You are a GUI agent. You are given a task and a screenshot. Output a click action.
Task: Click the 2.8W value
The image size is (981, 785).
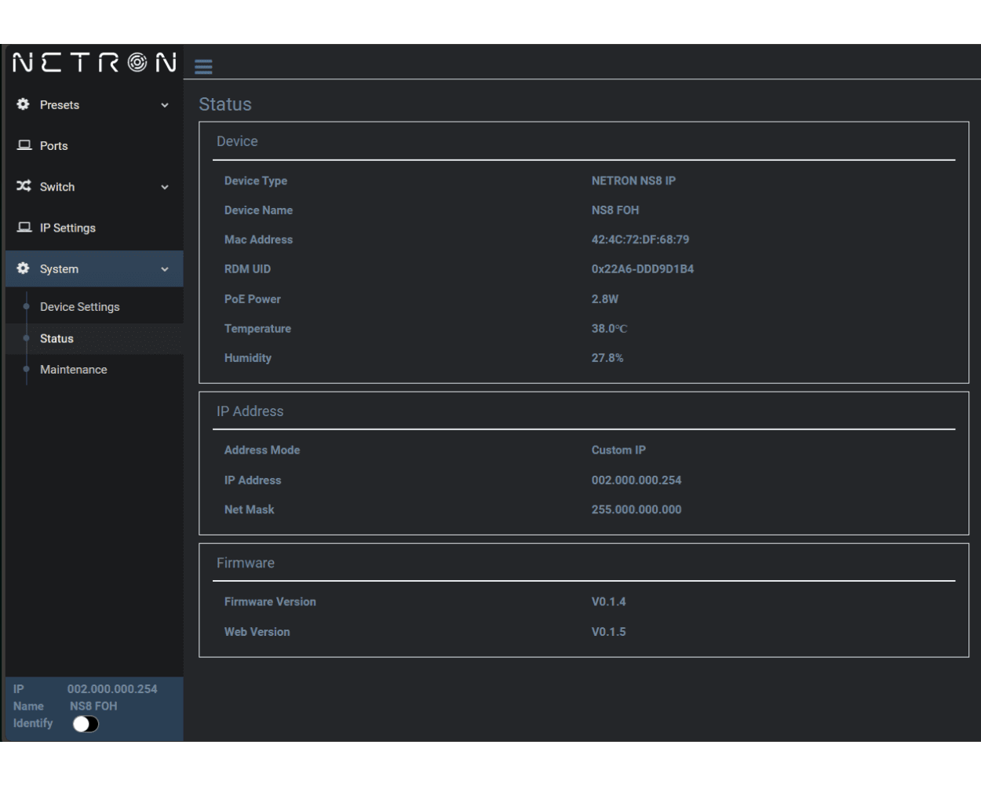point(605,299)
